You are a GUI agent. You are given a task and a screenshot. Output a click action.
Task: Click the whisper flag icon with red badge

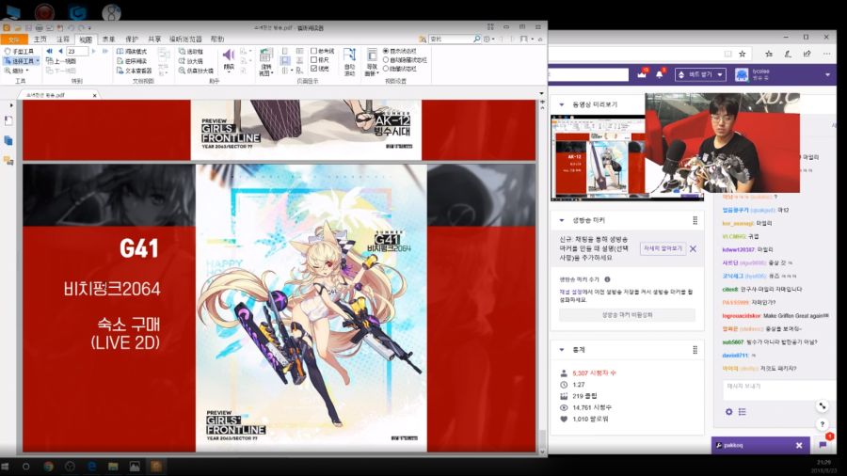click(823, 444)
